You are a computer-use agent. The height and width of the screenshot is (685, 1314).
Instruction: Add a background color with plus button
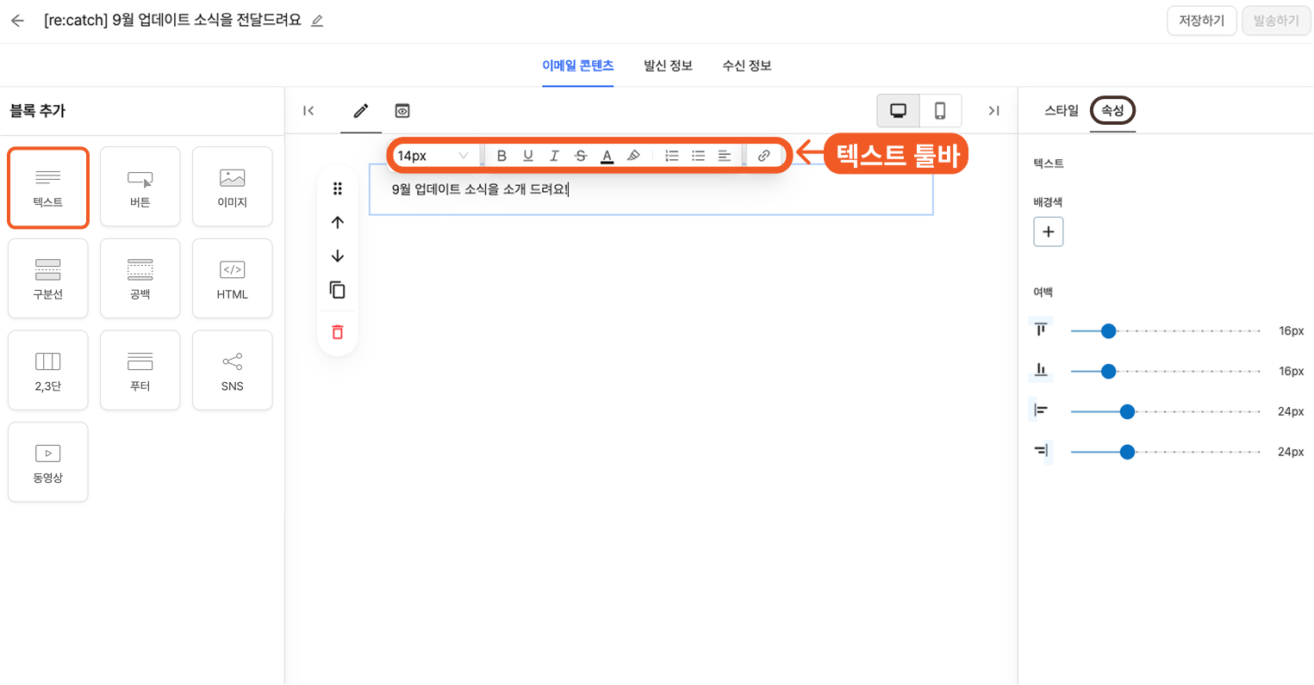(x=1048, y=232)
